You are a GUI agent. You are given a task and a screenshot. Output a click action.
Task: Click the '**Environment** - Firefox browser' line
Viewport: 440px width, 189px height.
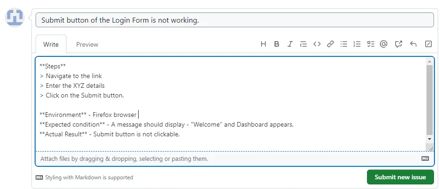[88, 115]
